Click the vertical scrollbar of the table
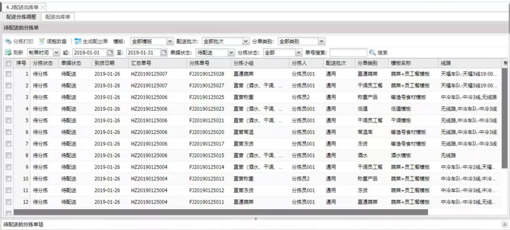 click(x=504, y=119)
